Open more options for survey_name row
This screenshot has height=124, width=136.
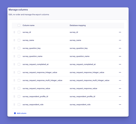[x=120, y=40]
